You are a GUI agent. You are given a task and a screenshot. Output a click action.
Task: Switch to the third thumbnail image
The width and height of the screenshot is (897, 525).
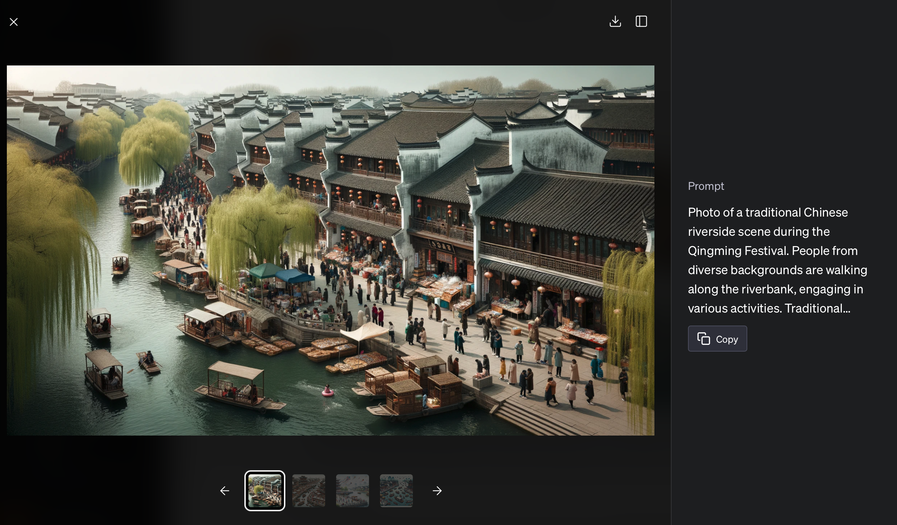[352, 490]
